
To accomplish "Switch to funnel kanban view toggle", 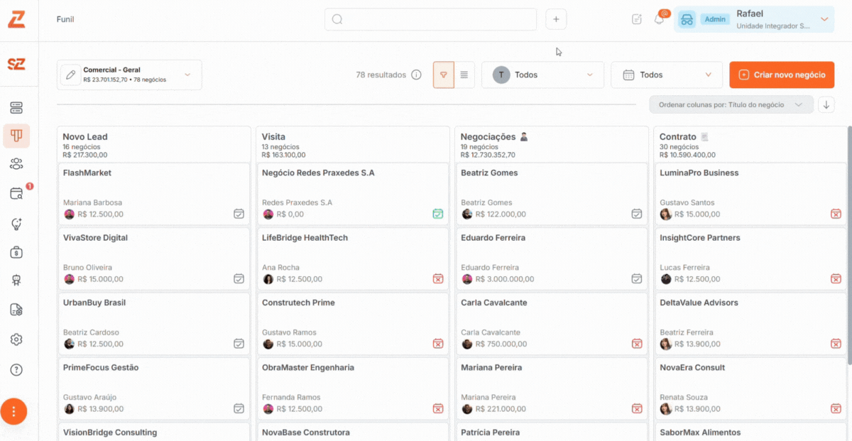I will pyautogui.click(x=444, y=75).
